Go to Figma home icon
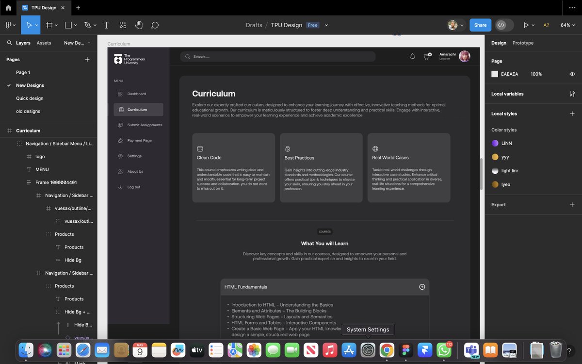Image resolution: width=582 pixels, height=364 pixels. pos(8,8)
